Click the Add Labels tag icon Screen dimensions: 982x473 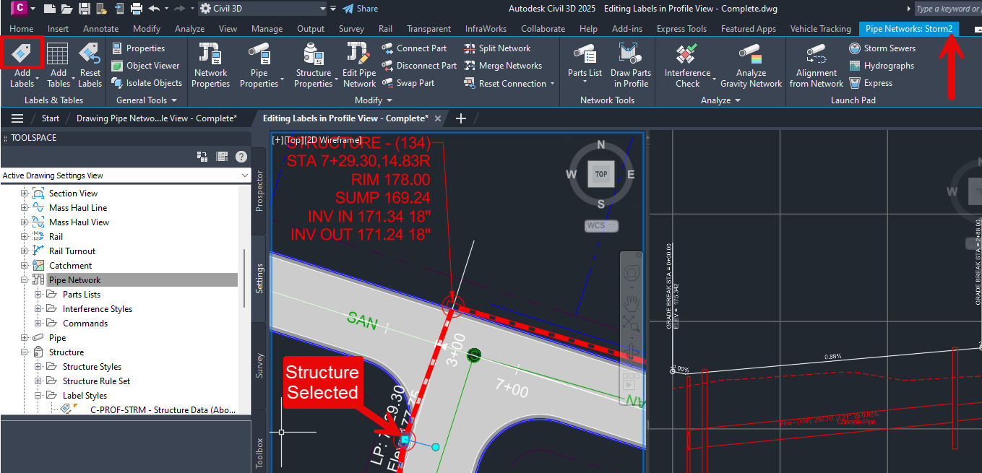coord(22,53)
